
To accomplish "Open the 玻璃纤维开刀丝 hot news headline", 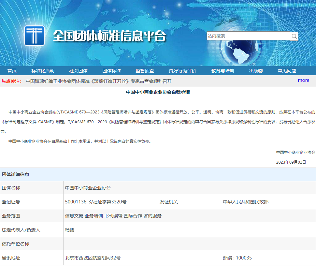I will click(x=99, y=81).
